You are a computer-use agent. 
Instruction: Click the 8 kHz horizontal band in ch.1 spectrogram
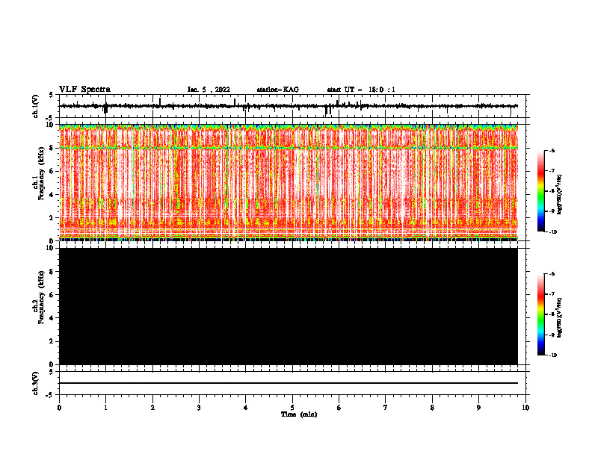click(289, 148)
